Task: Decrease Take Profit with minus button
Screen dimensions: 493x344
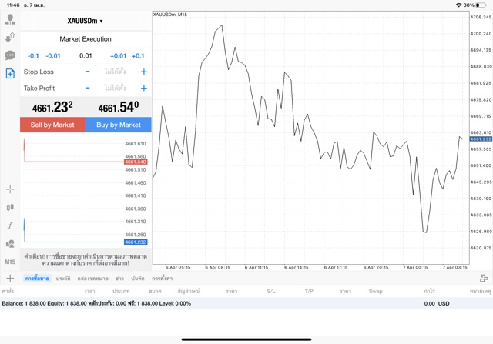Action: 88,88
